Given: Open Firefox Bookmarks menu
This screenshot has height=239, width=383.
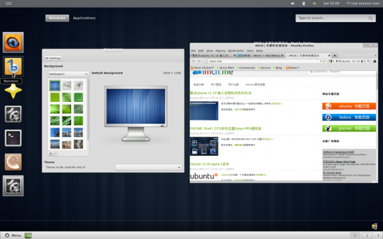Looking at the screenshot, I should [236, 51].
